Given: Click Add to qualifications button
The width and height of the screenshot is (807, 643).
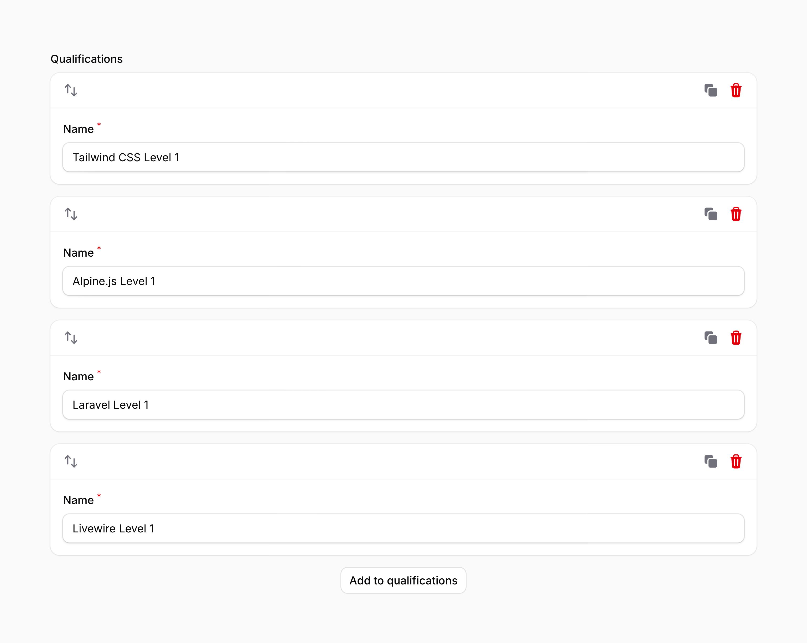Looking at the screenshot, I should (403, 580).
